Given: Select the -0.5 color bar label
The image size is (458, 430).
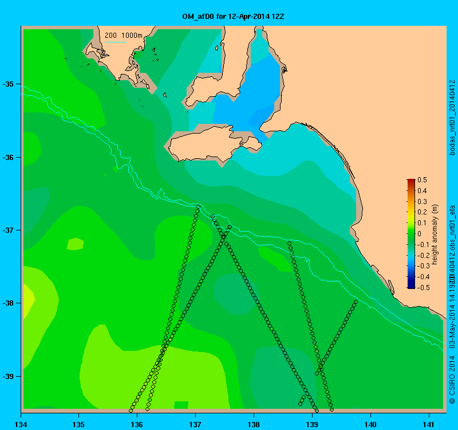Looking at the screenshot, I should pos(423,288).
